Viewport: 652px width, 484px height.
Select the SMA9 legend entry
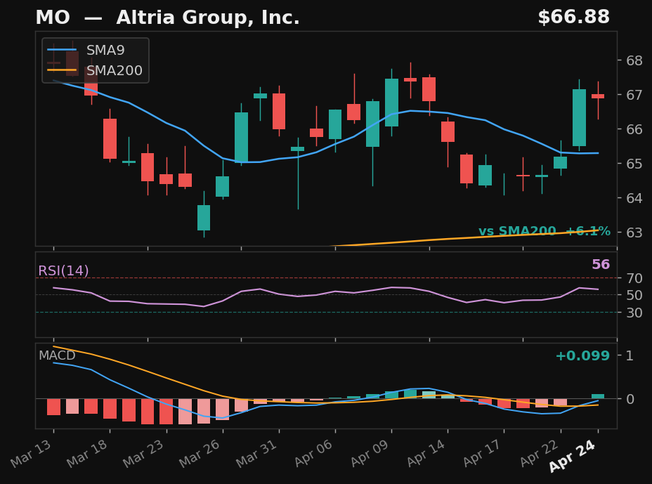click(107, 51)
